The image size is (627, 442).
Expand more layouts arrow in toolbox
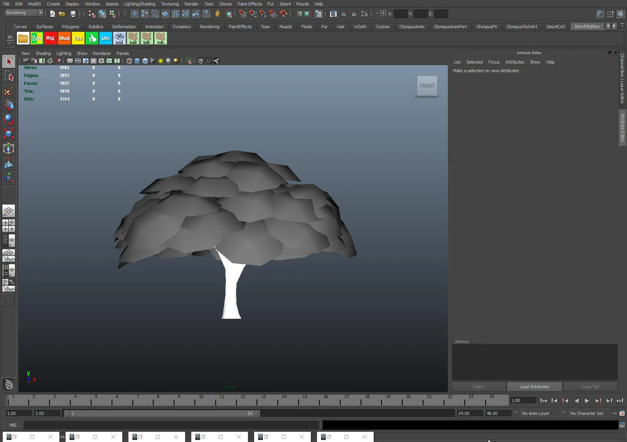pos(8,300)
